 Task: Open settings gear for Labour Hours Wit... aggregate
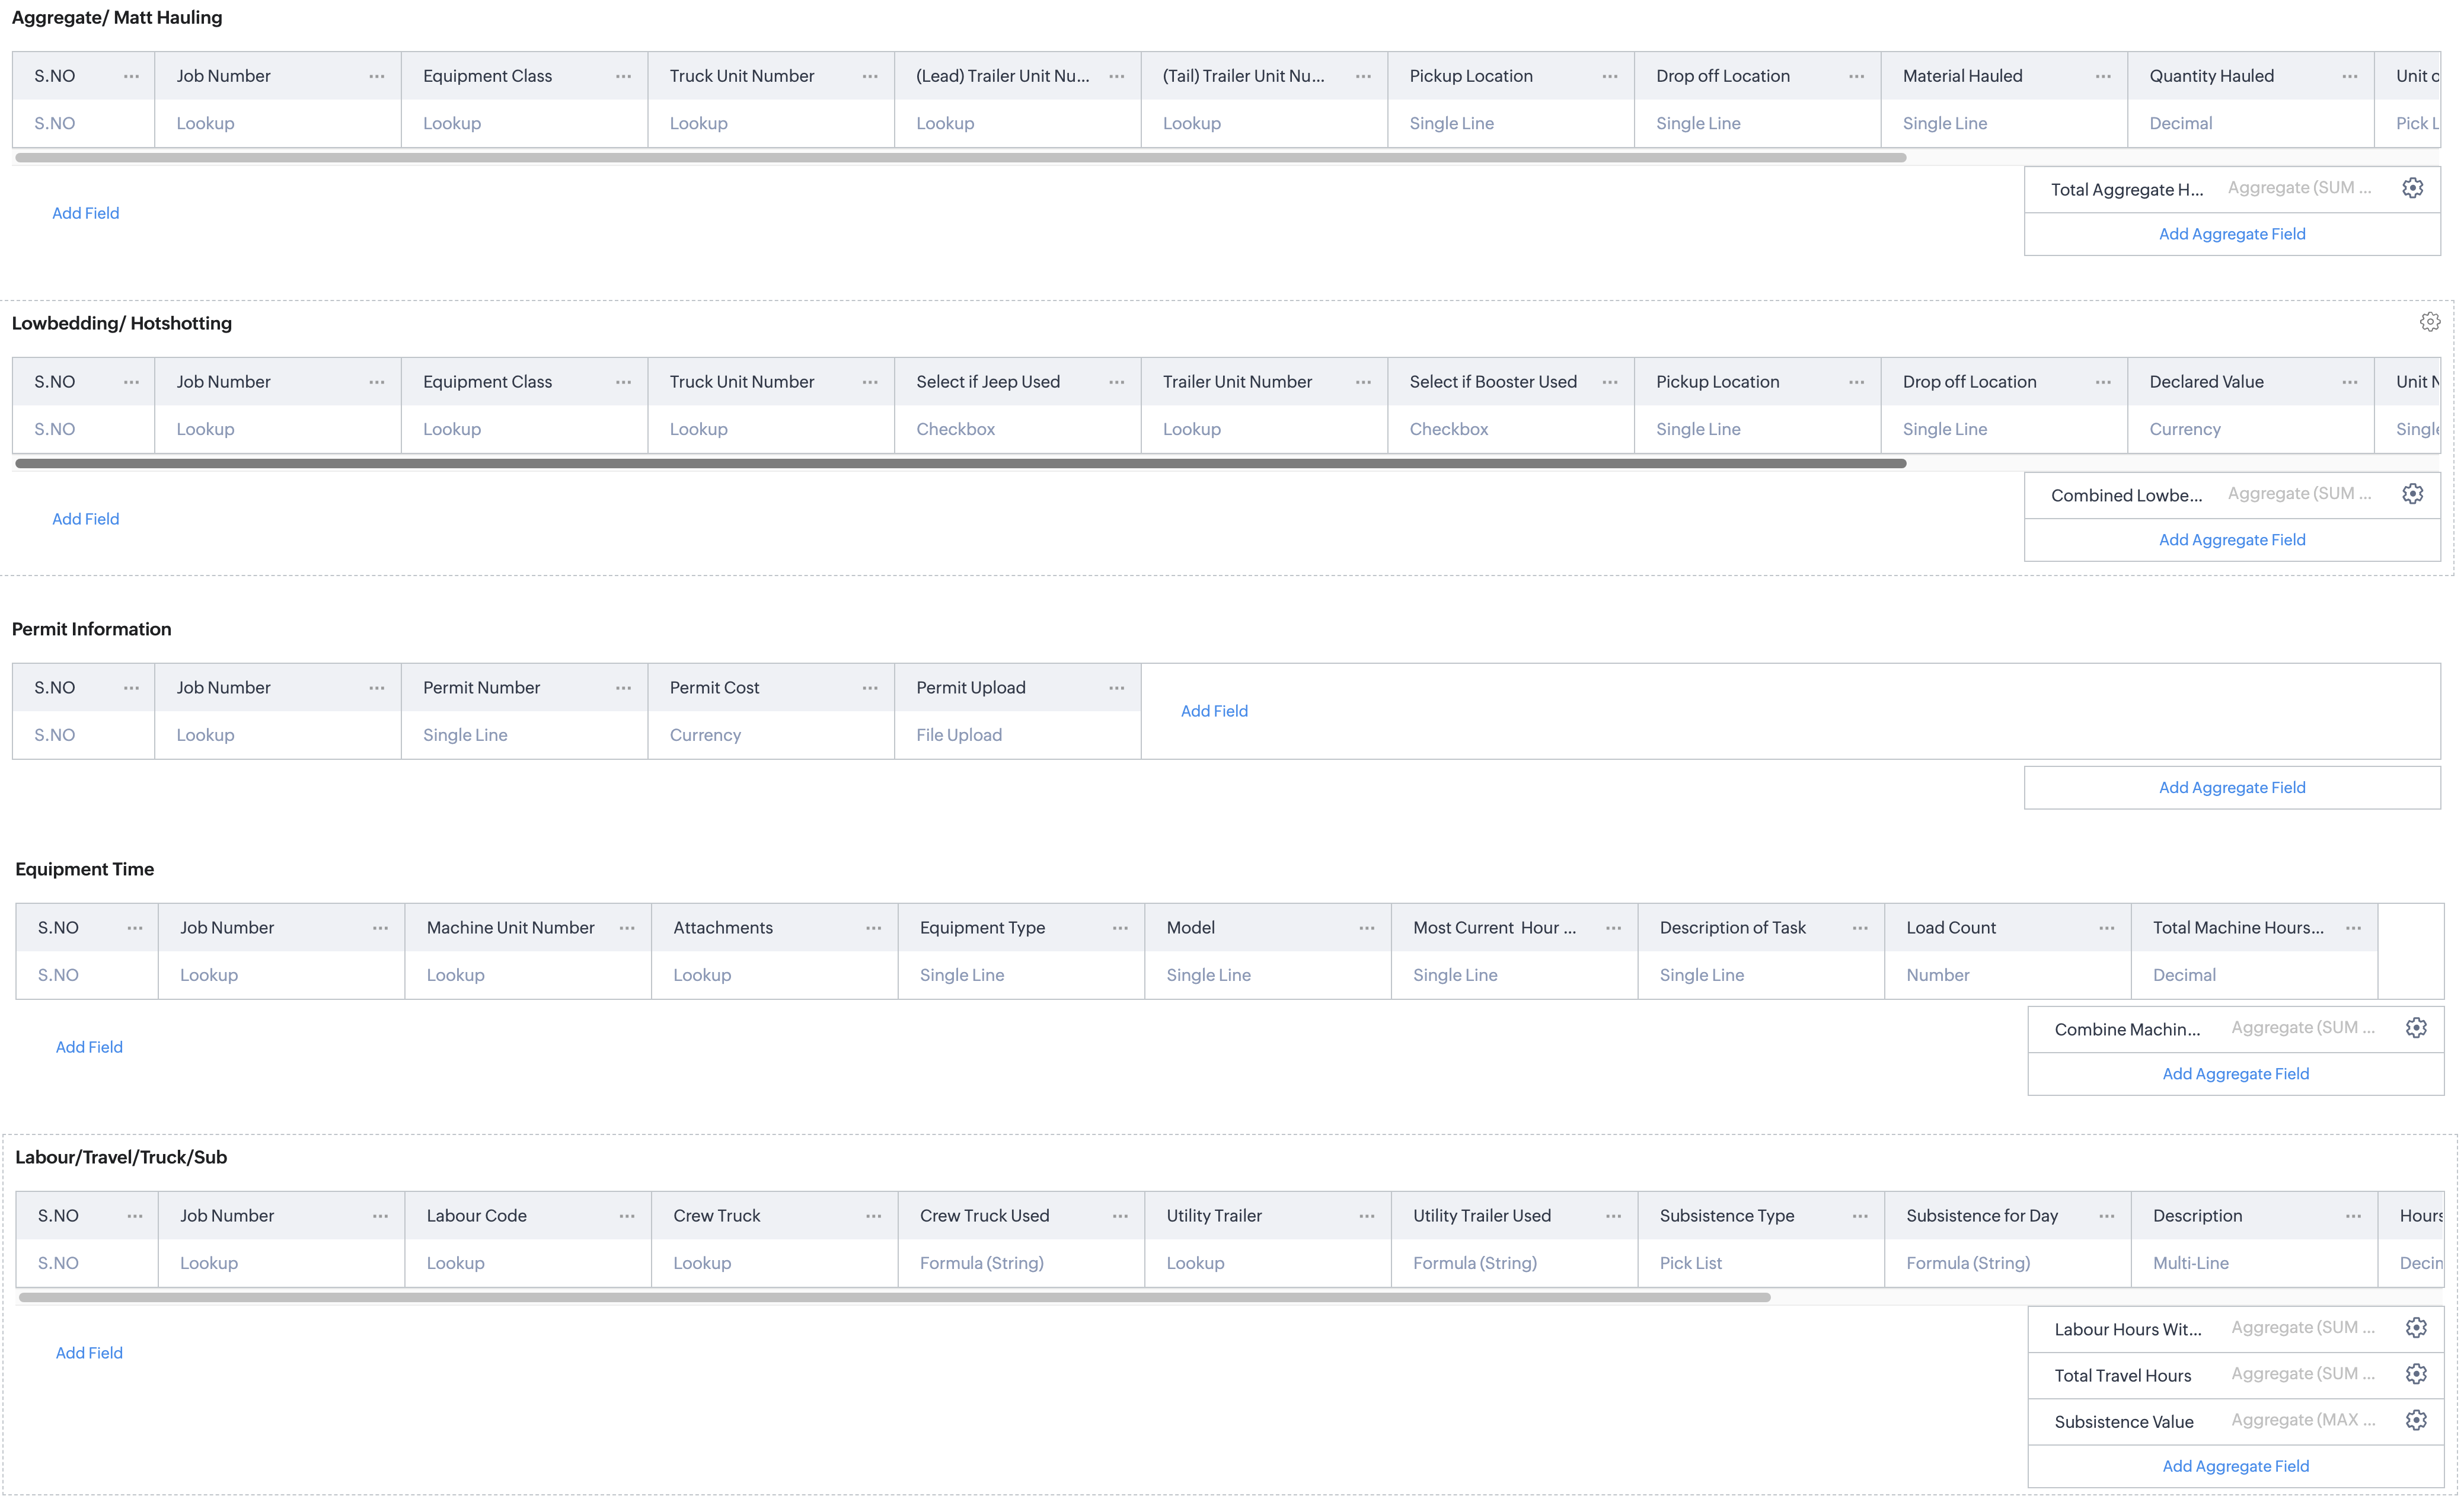(x=2416, y=1328)
